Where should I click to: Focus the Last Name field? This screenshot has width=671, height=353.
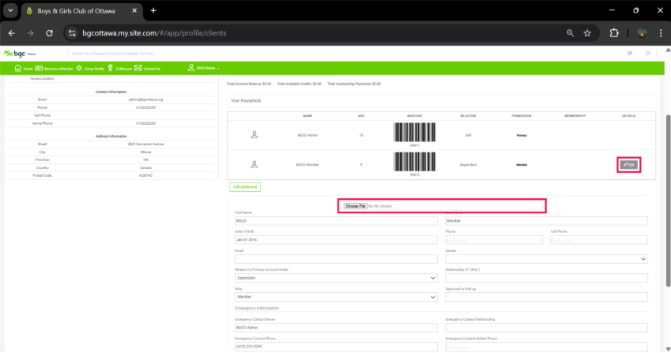[x=546, y=221]
